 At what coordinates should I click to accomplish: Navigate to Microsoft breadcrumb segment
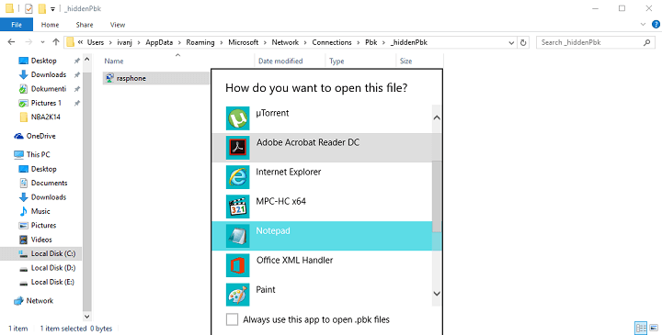243,42
